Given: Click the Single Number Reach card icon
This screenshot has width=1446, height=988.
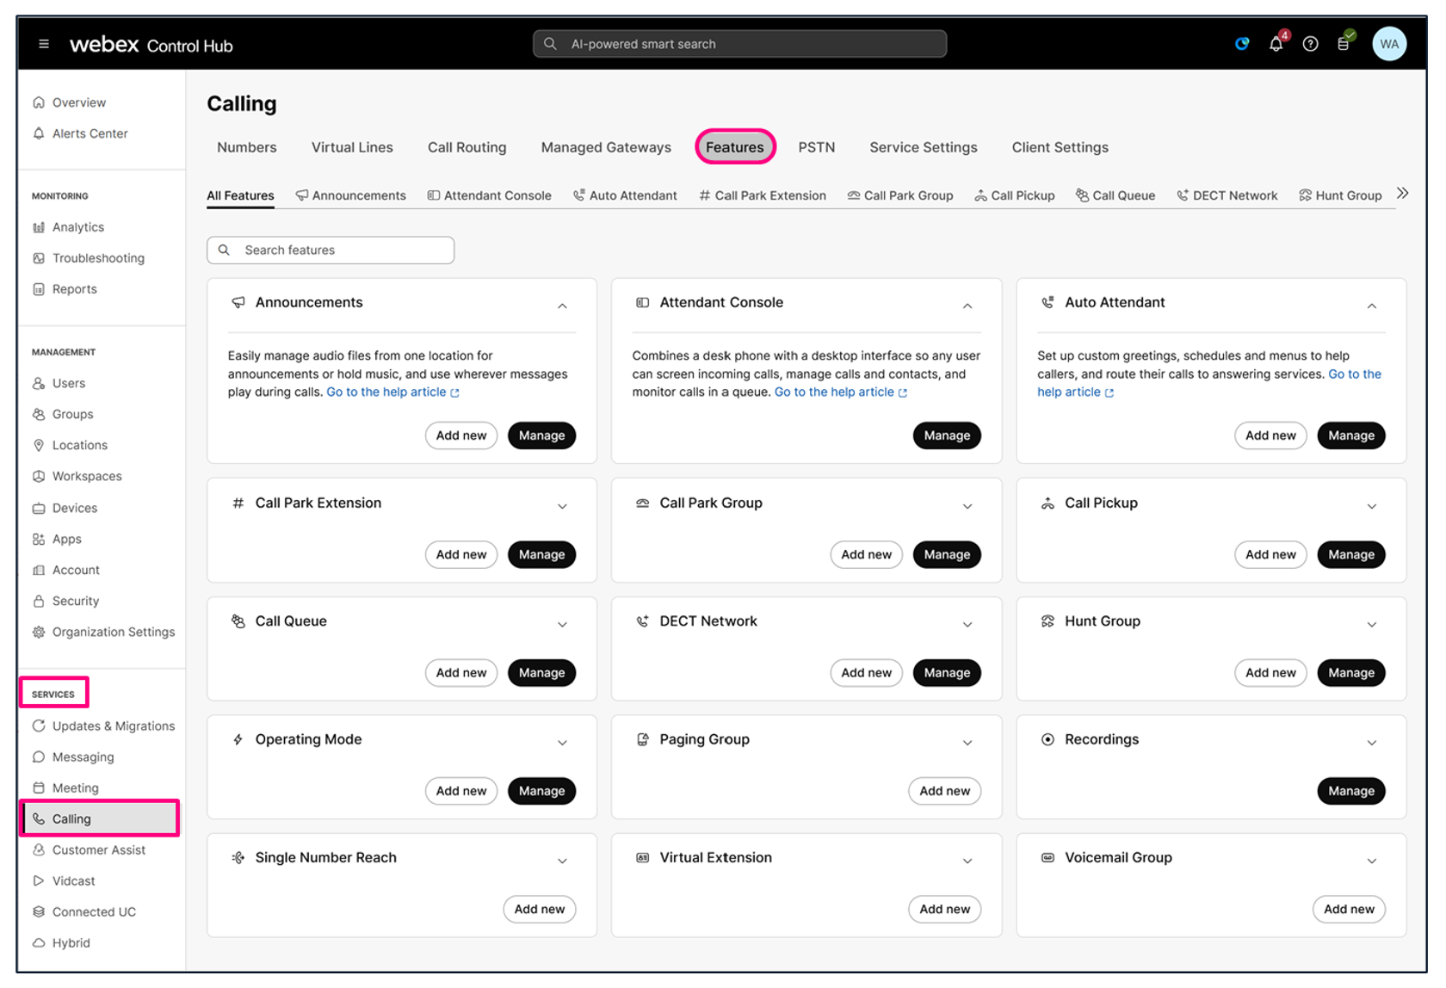Looking at the screenshot, I should pos(238,857).
